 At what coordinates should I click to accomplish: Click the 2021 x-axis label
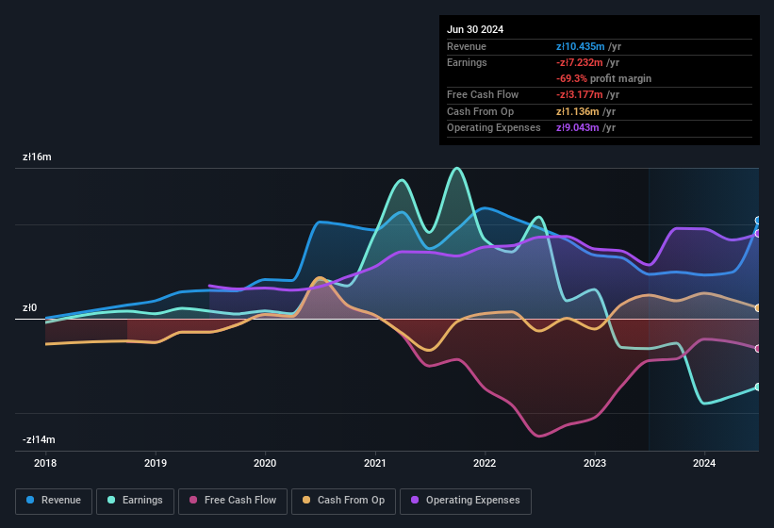click(x=375, y=463)
